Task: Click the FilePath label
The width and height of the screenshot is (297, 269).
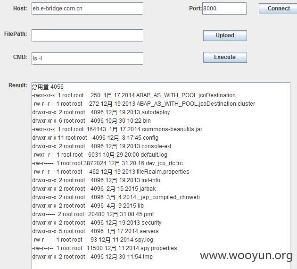Action: 16,34
